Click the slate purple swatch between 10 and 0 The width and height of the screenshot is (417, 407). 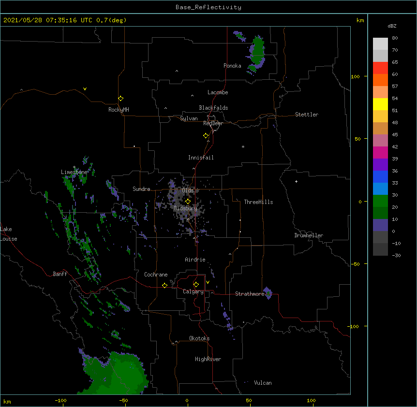[x=380, y=225]
